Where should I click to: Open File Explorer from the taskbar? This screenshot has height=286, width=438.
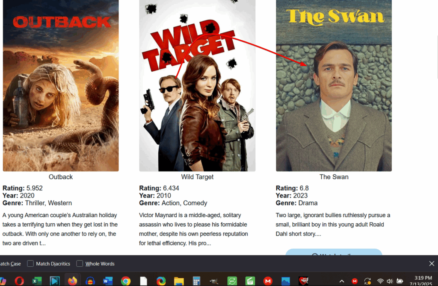pos(179,281)
